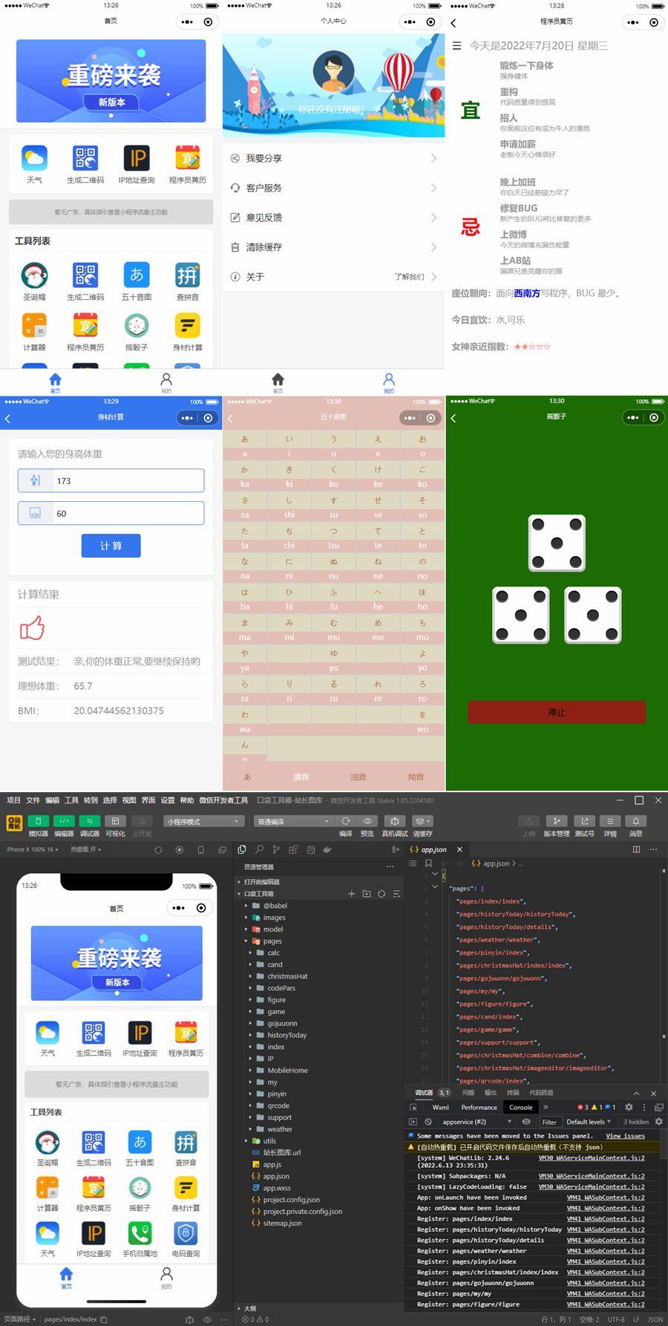The image size is (668, 1326).
Task: Toggle the editor panel (编辑器) button
Action: 64,821
